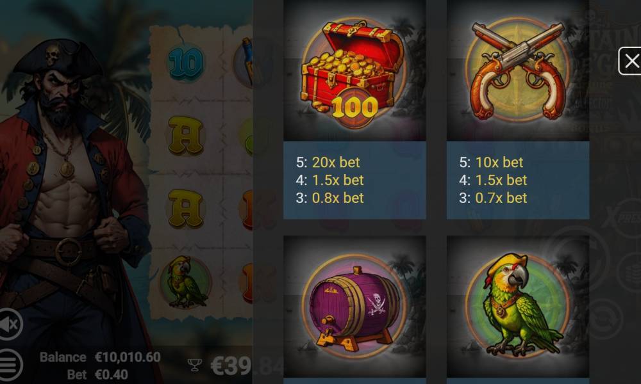Click the trophy icon near win amount
Screen dimensions: 641x384
pos(195,365)
